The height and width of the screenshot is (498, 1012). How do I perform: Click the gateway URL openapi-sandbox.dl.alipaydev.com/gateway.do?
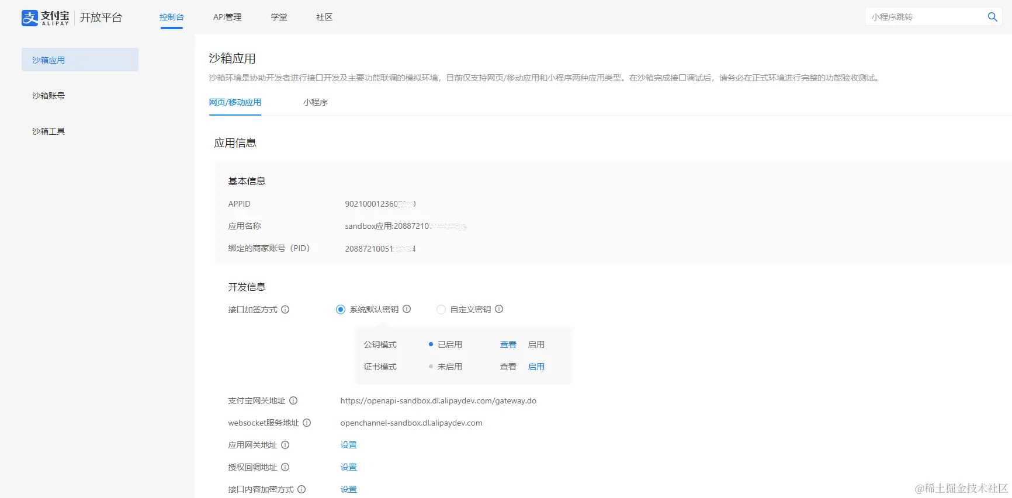click(438, 401)
